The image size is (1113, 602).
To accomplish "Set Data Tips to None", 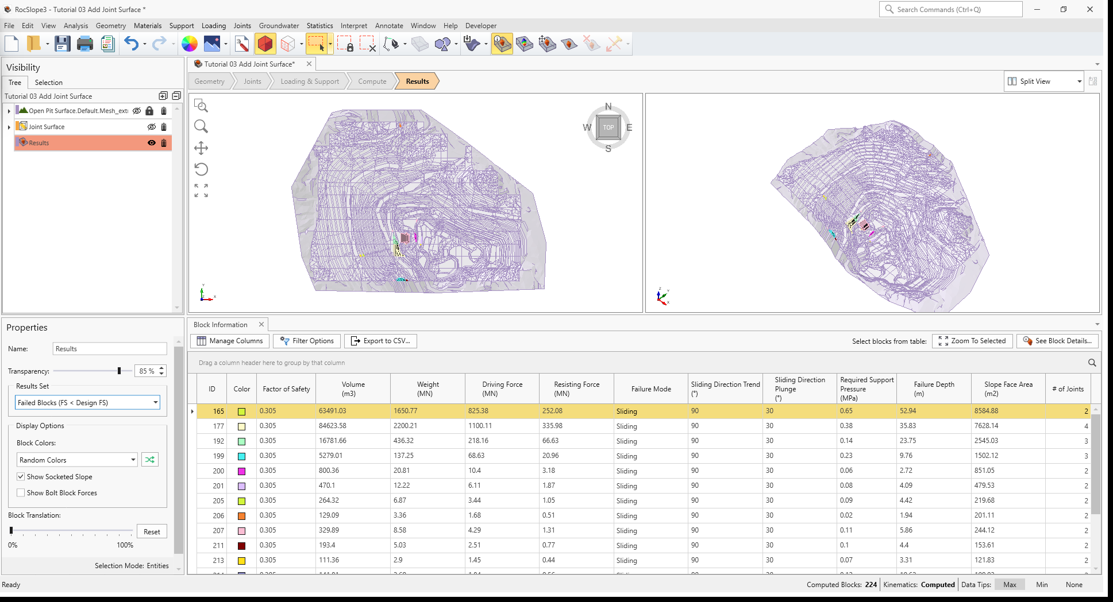I will point(1074,585).
